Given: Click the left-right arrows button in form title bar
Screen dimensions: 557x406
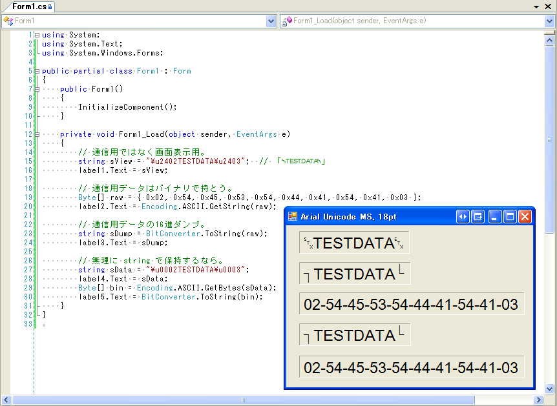Looking at the screenshot, I should (463, 216).
